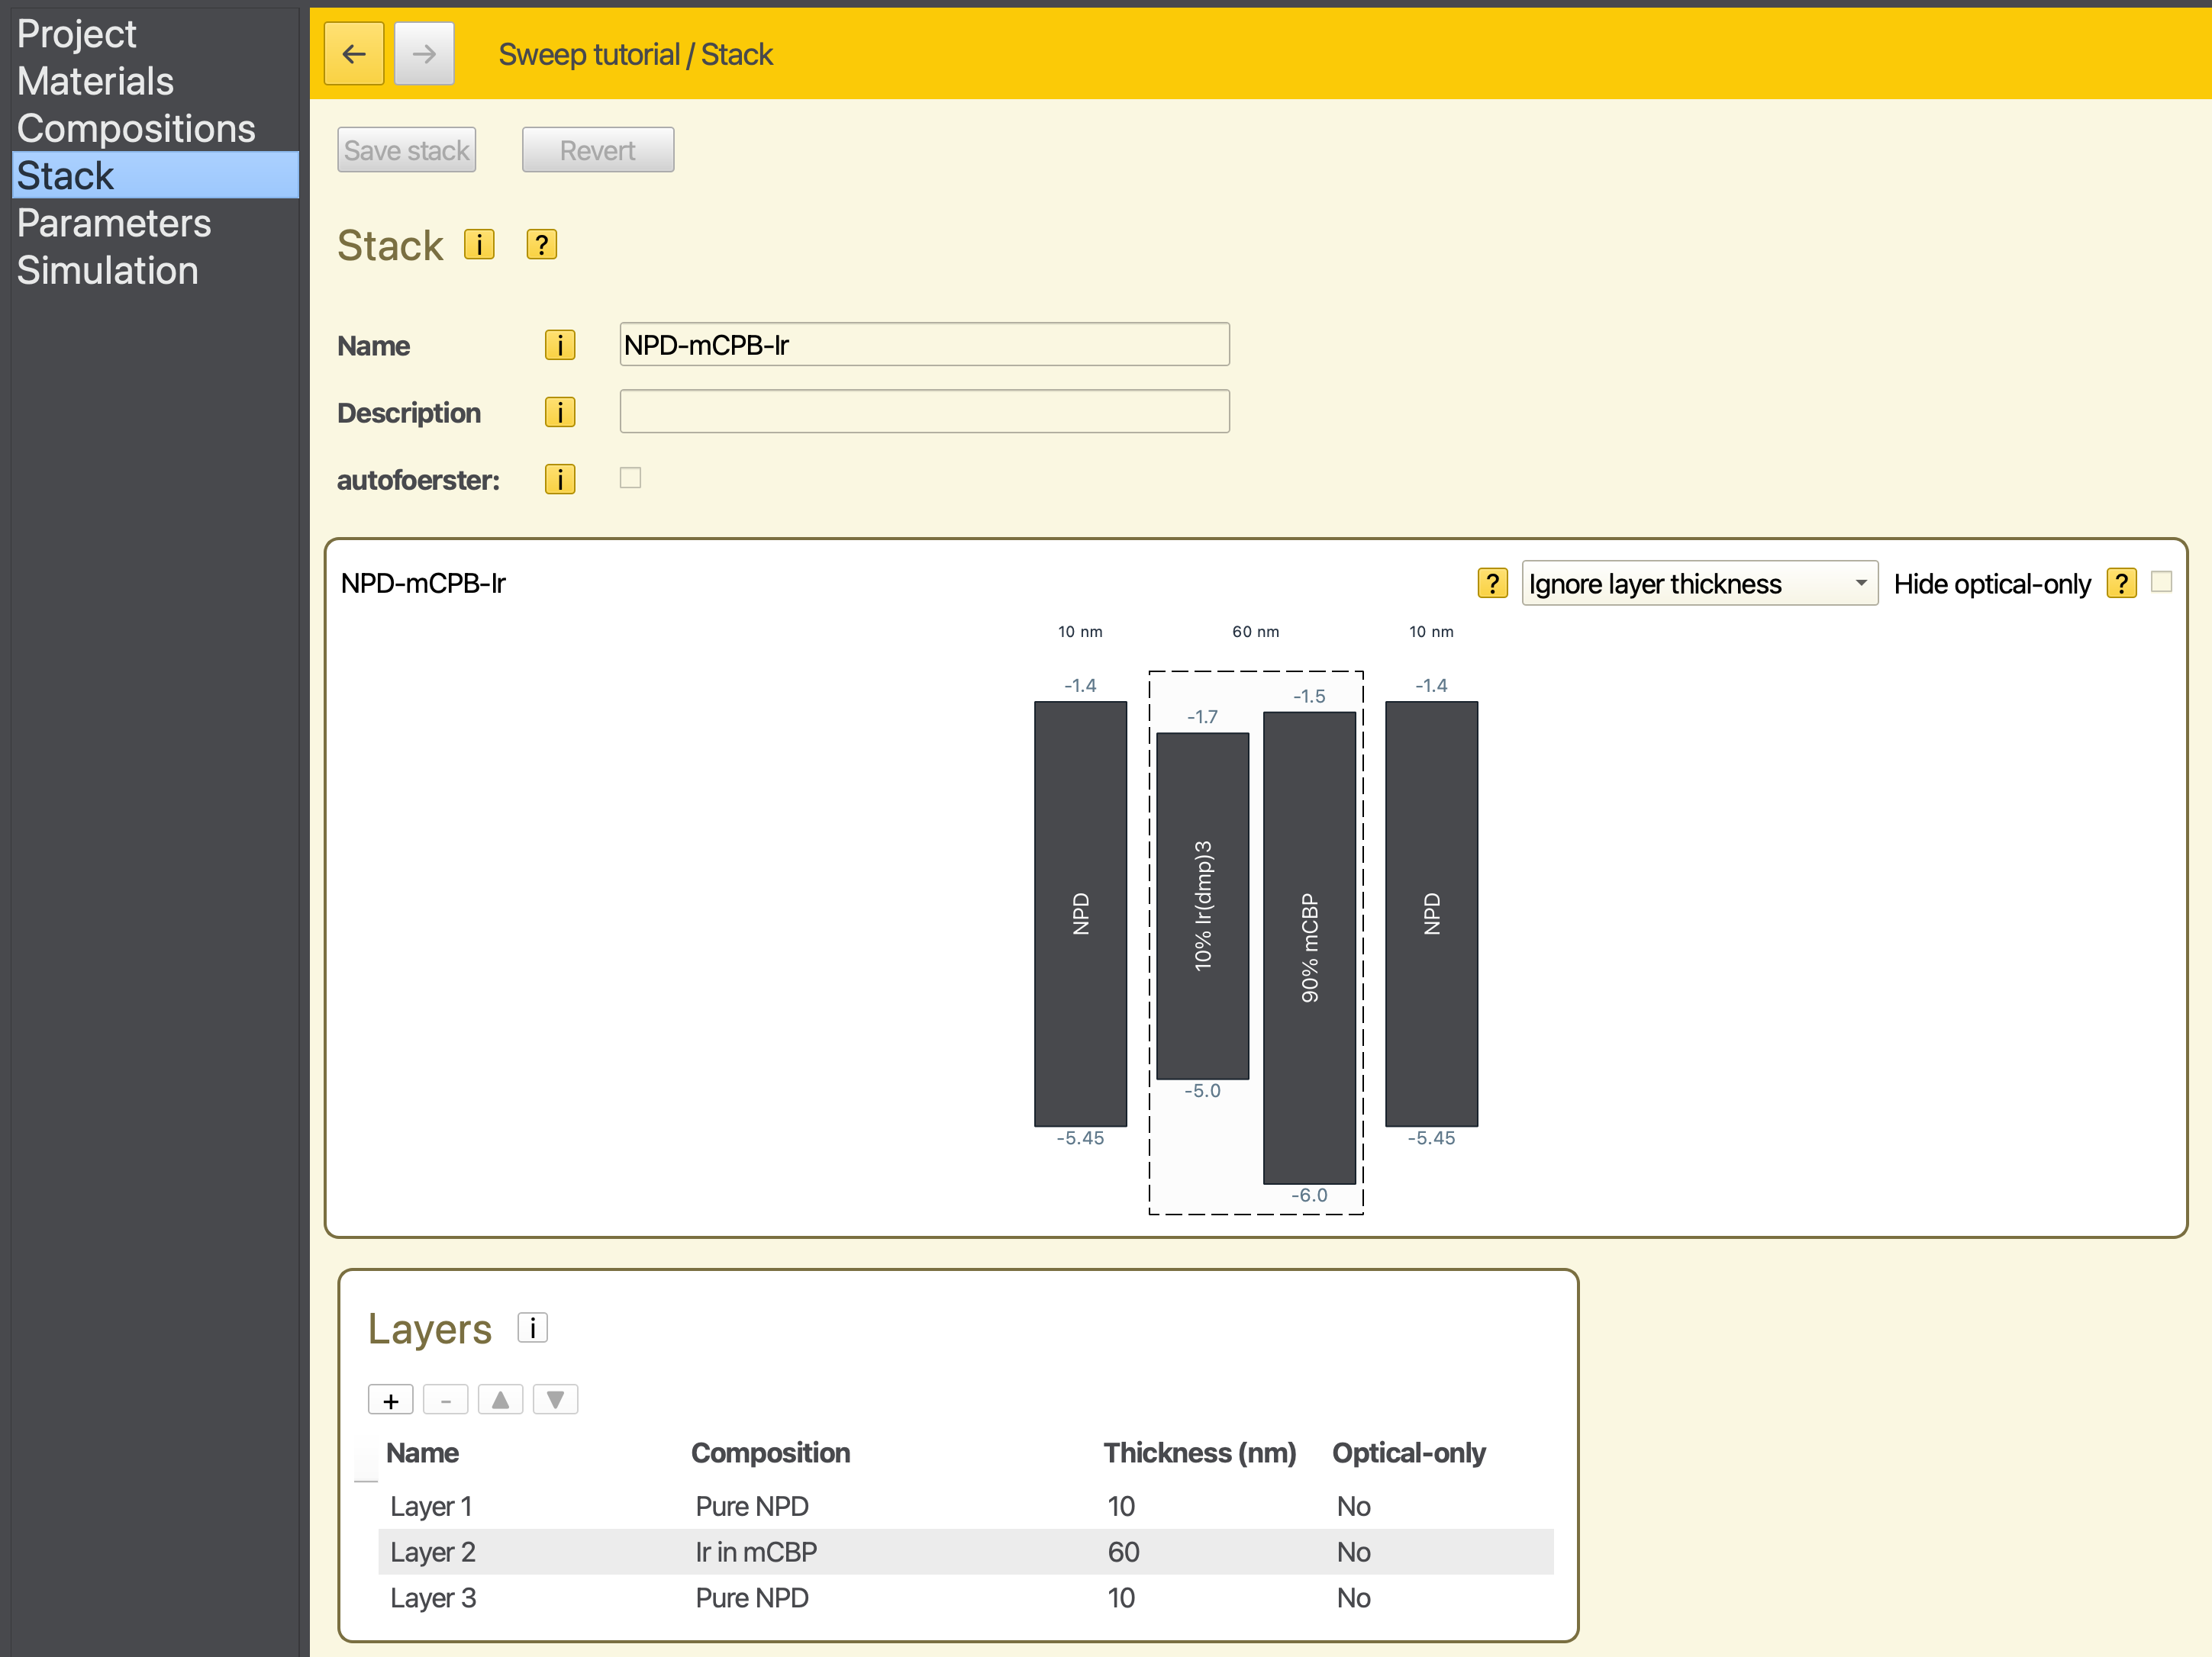This screenshot has width=2212, height=1657.
Task: Move layer down with the down arrow
Action: point(556,1400)
